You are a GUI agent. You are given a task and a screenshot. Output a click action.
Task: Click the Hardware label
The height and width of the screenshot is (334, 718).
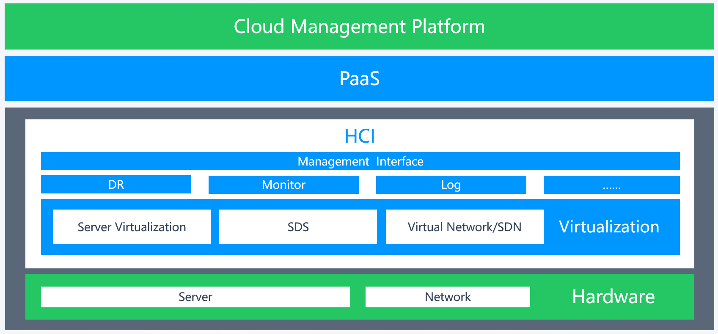coord(613,296)
